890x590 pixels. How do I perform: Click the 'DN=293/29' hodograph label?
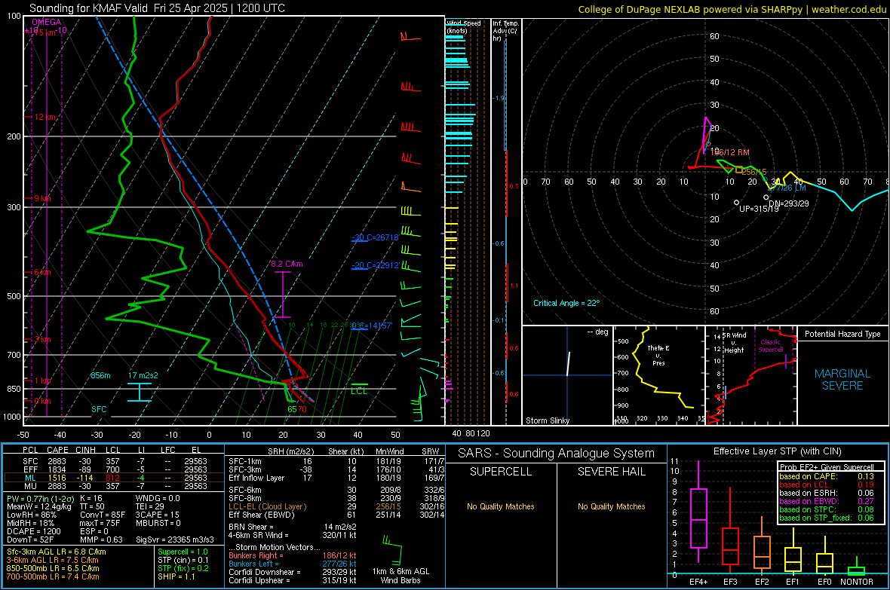[x=789, y=203]
